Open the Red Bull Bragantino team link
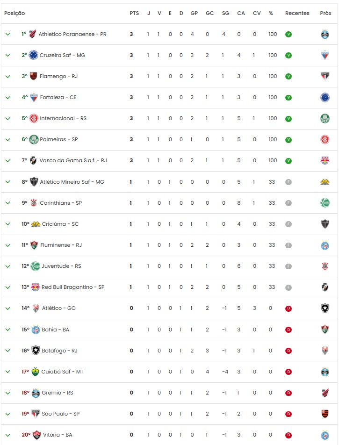 (73, 287)
